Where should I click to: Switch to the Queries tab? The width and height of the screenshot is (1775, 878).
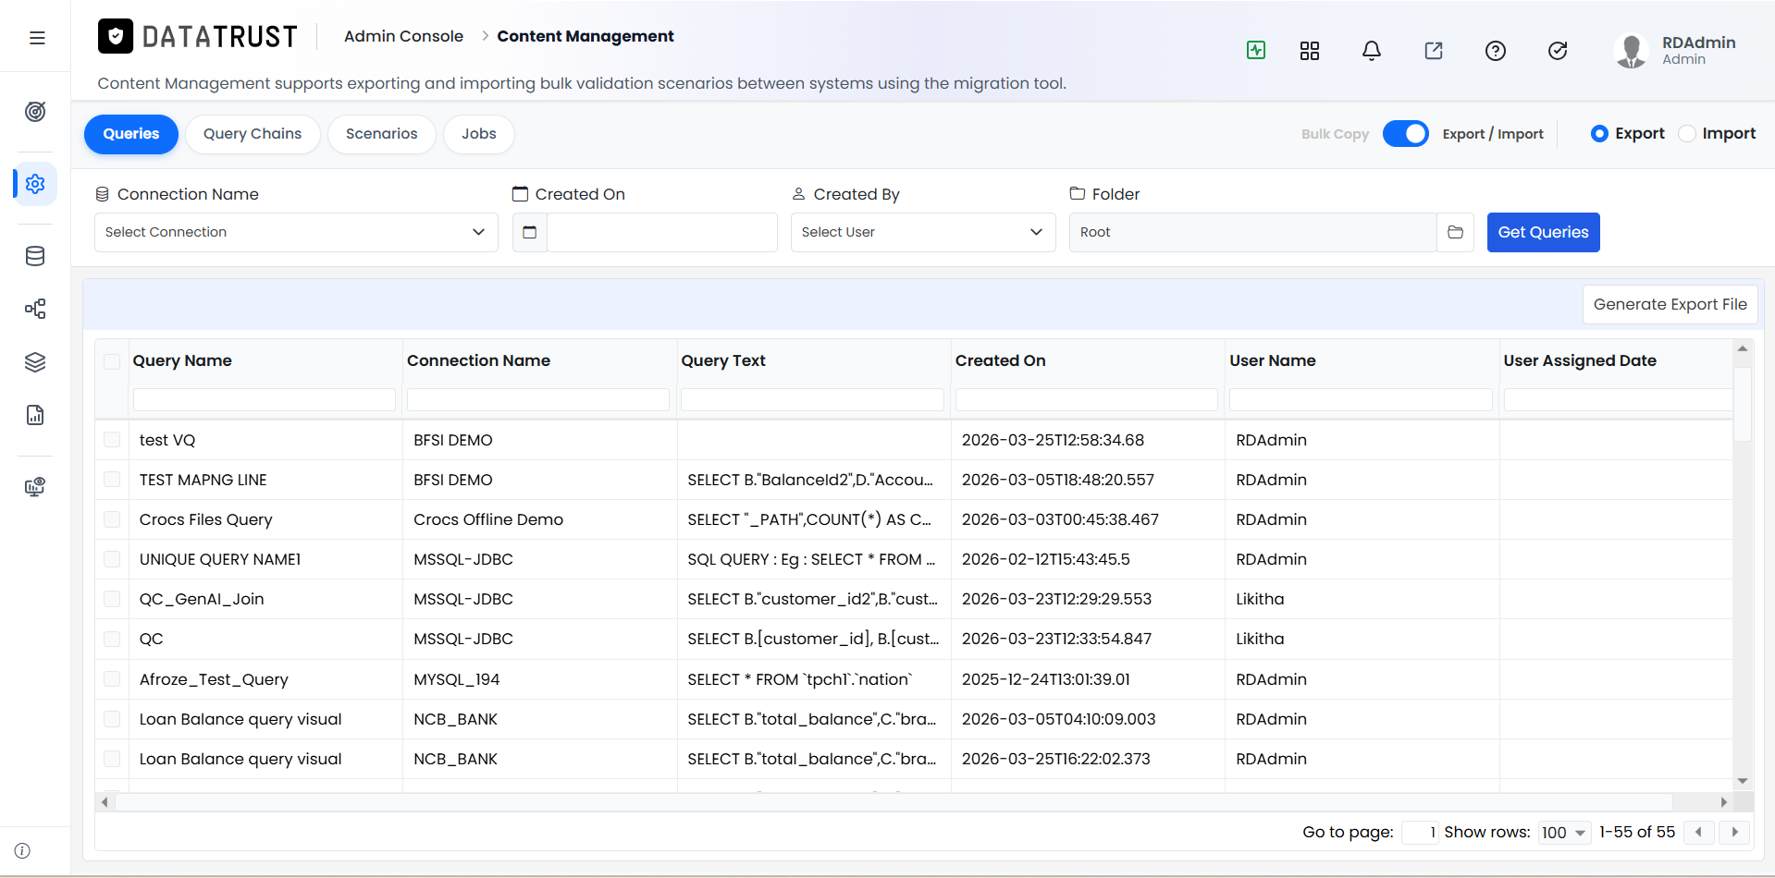(x=131, y=134)
